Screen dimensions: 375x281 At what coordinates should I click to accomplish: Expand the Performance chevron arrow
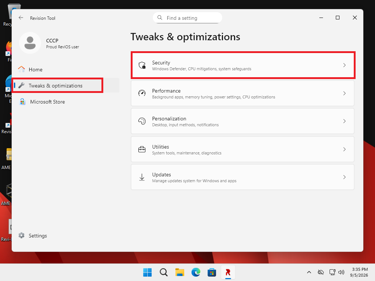(x=344, y=93)
